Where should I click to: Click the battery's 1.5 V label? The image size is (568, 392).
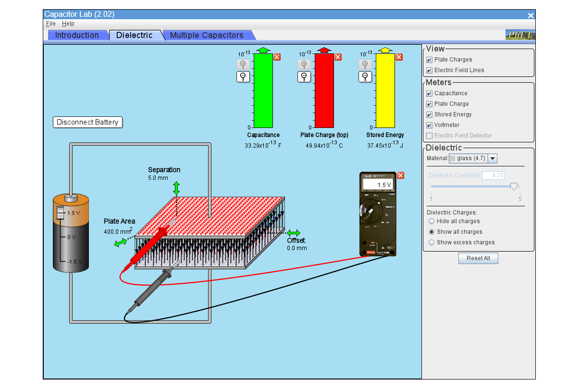point(74,213)
